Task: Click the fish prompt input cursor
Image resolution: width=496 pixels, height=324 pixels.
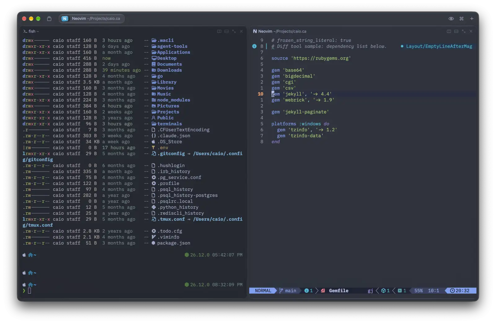Action: [x=29, y=291]
